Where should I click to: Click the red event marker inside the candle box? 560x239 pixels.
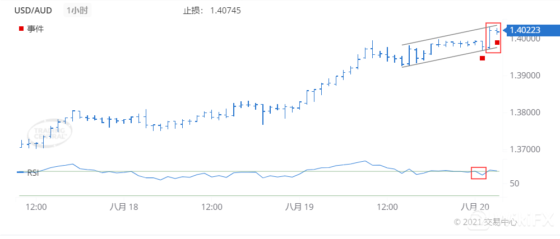tap(497, 43)
